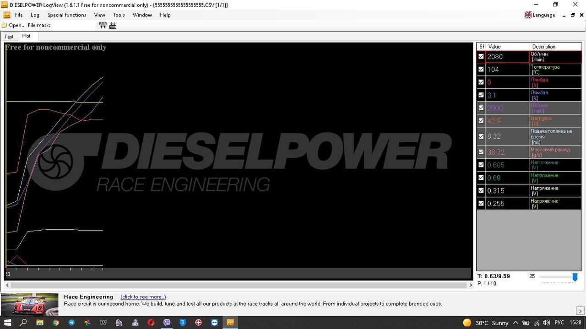Open the volume speaker tray icon
This screenshot has height=329, width=586.
click(x=546, y=323)
